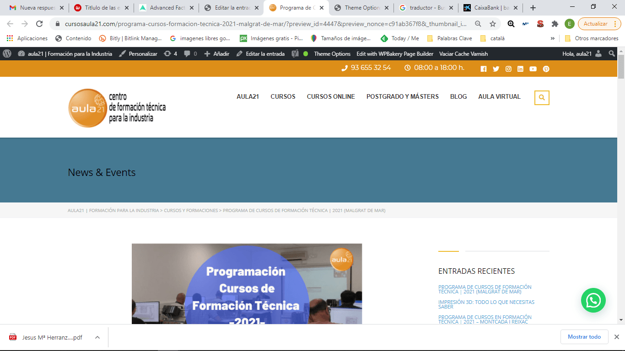The image size is (625, 351).
Task: Open admin bar search magnifier
Action: 612,53
